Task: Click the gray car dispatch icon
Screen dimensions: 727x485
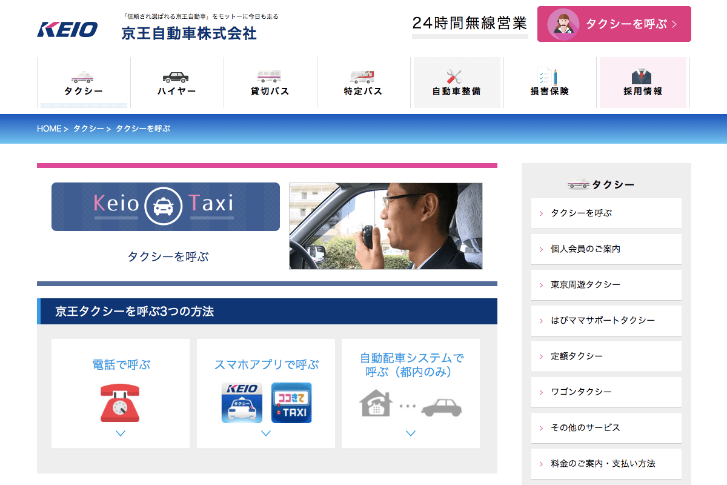Action: [x=442, y=407]
